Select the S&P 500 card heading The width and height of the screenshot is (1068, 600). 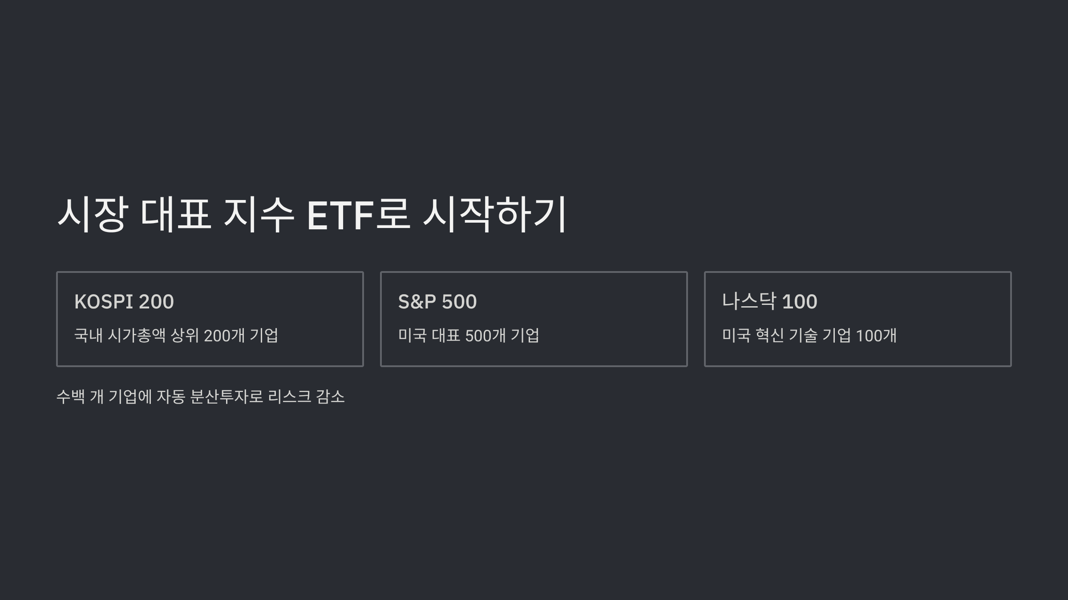tap(437, 302)
